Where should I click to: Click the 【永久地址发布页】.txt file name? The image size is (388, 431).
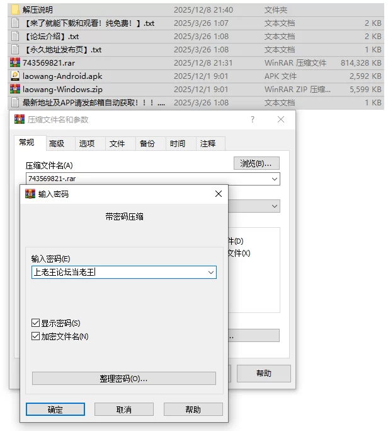(x=62, y=49)
